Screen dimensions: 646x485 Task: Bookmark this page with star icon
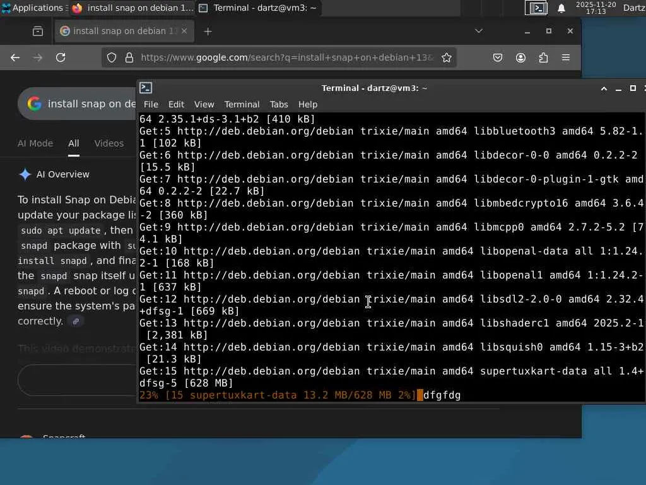(447, 57)
